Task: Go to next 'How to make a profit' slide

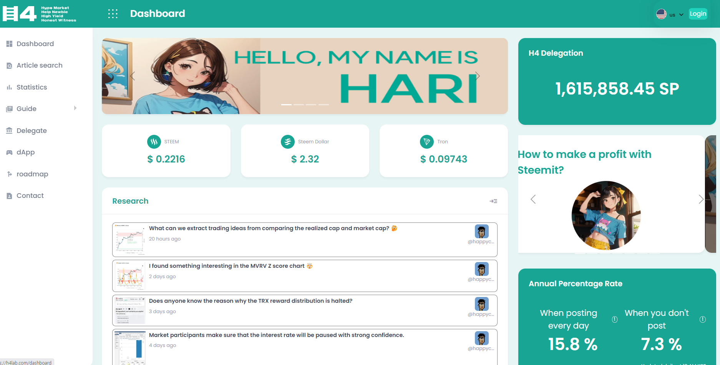Action: point(701,199)
